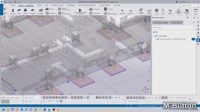Click the active Reference models side-pane icon
The width and height of the screenshot is (200, 112).
coord(198,40)
